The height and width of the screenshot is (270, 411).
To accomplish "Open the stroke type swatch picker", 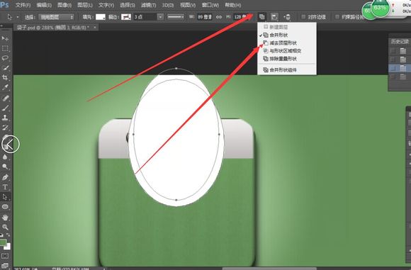I will [126, 17].
